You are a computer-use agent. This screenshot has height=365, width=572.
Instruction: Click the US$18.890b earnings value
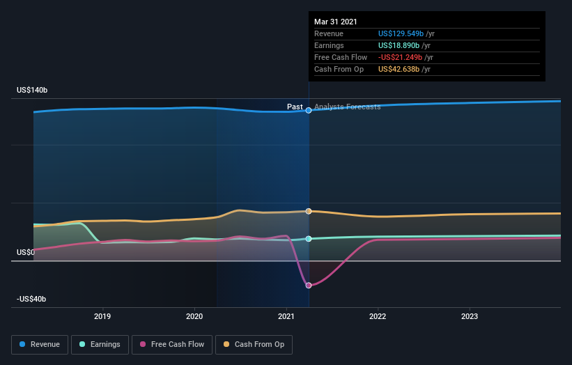(x=399, y=45)
